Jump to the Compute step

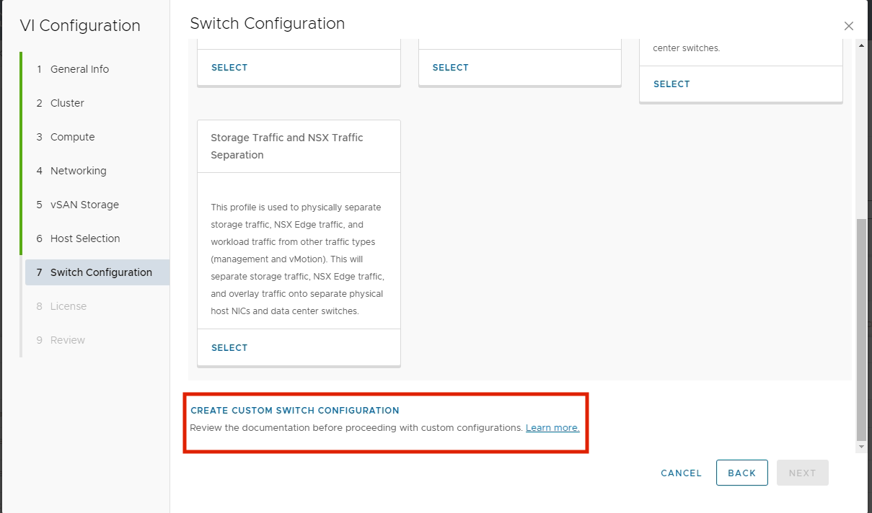(x=72, y=137)
